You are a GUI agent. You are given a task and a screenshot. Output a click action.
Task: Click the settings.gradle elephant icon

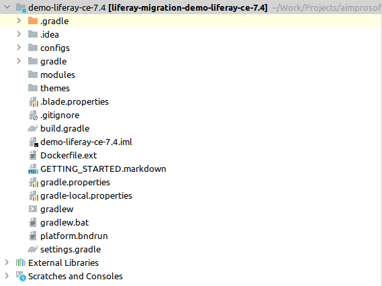33,249
